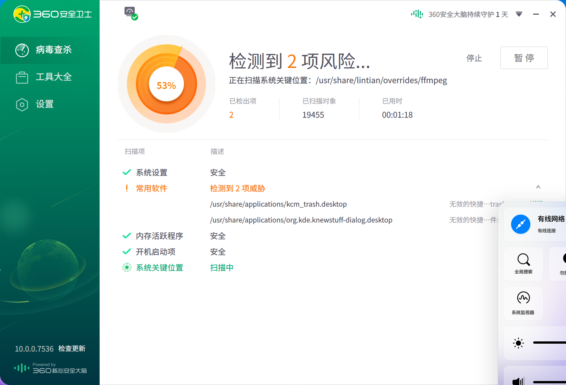The image size is (566, 385).
Task: Open the 工具大全 tools section
Action: (50, 77)
